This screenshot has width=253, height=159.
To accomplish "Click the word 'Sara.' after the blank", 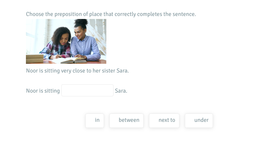I will click(121, 91).
